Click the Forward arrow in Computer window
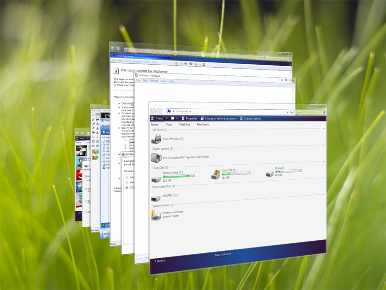The height and width of the screenshot is (290, 386). click(159, 111)
